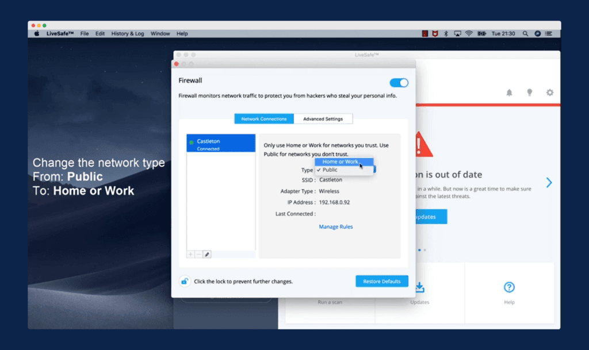
Task: Click the Help question mark icon
Action: pyautogui.click(x=509, y=287)
